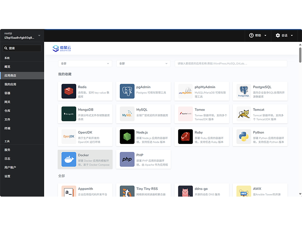Open the Docker whale icon
Screen dimensions: 302x226
click(69, 159)
